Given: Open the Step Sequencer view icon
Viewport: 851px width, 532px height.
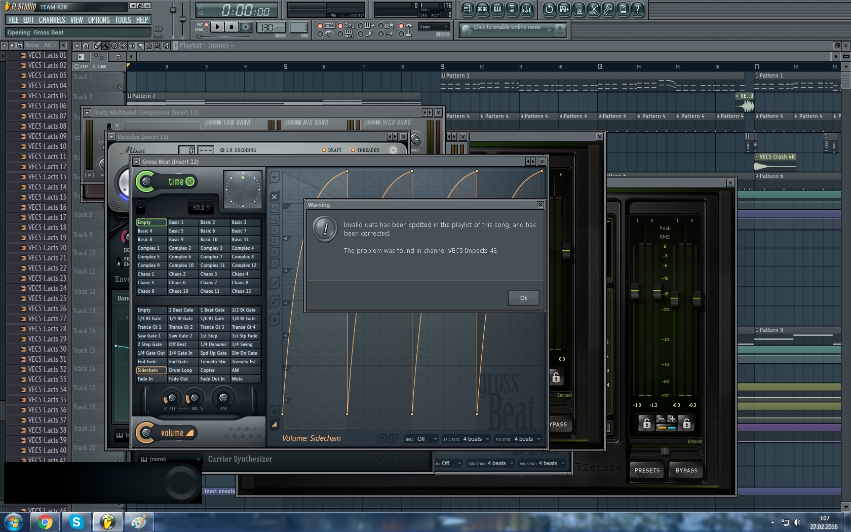Looking at the screenshot, I should pyautogui.click(x=482, y=9).
